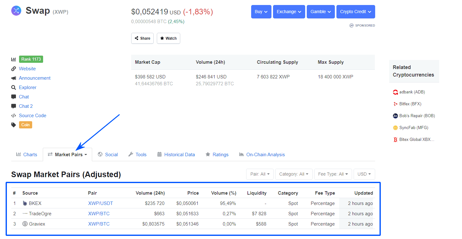462x239 pixels.
Task: Click the Bob's Repair (BOB) related link
Action: [417, 116]
